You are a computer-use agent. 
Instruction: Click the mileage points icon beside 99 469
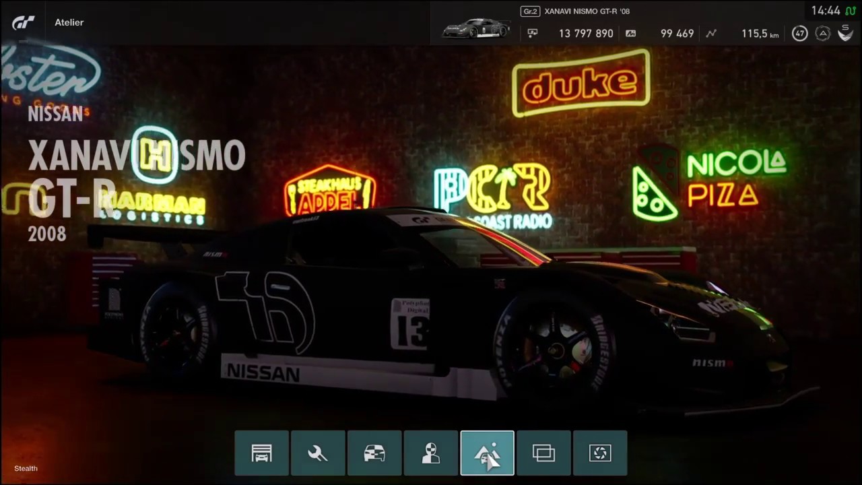630,33
